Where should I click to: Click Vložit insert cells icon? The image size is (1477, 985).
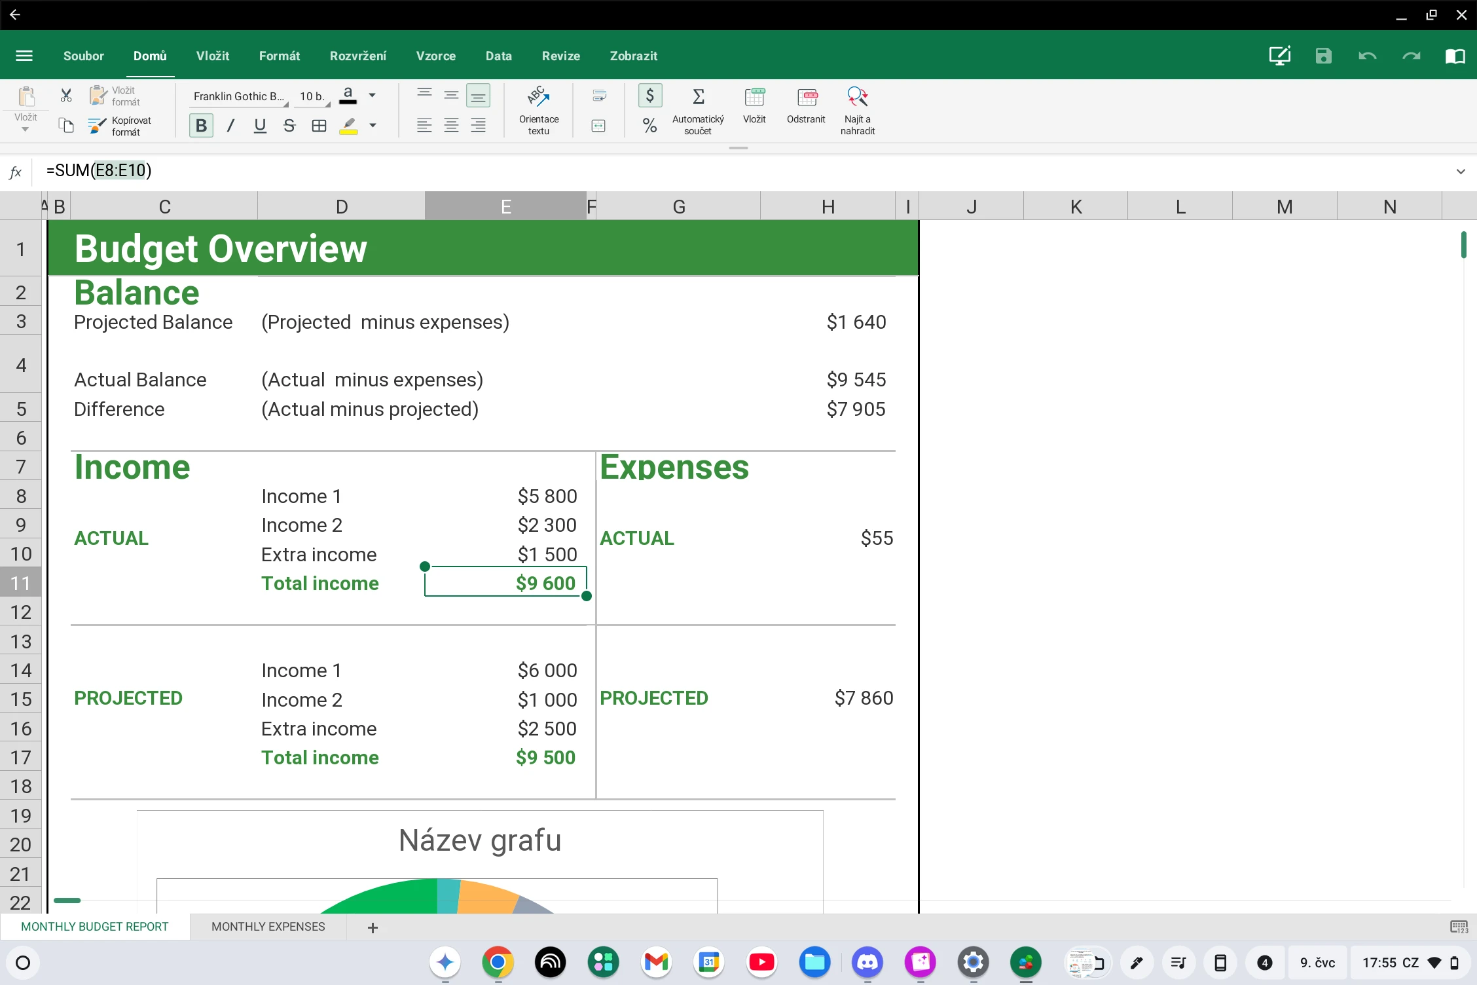(754, 97)
